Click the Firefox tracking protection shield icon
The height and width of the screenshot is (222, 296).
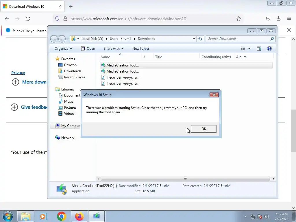pos(57,18)
